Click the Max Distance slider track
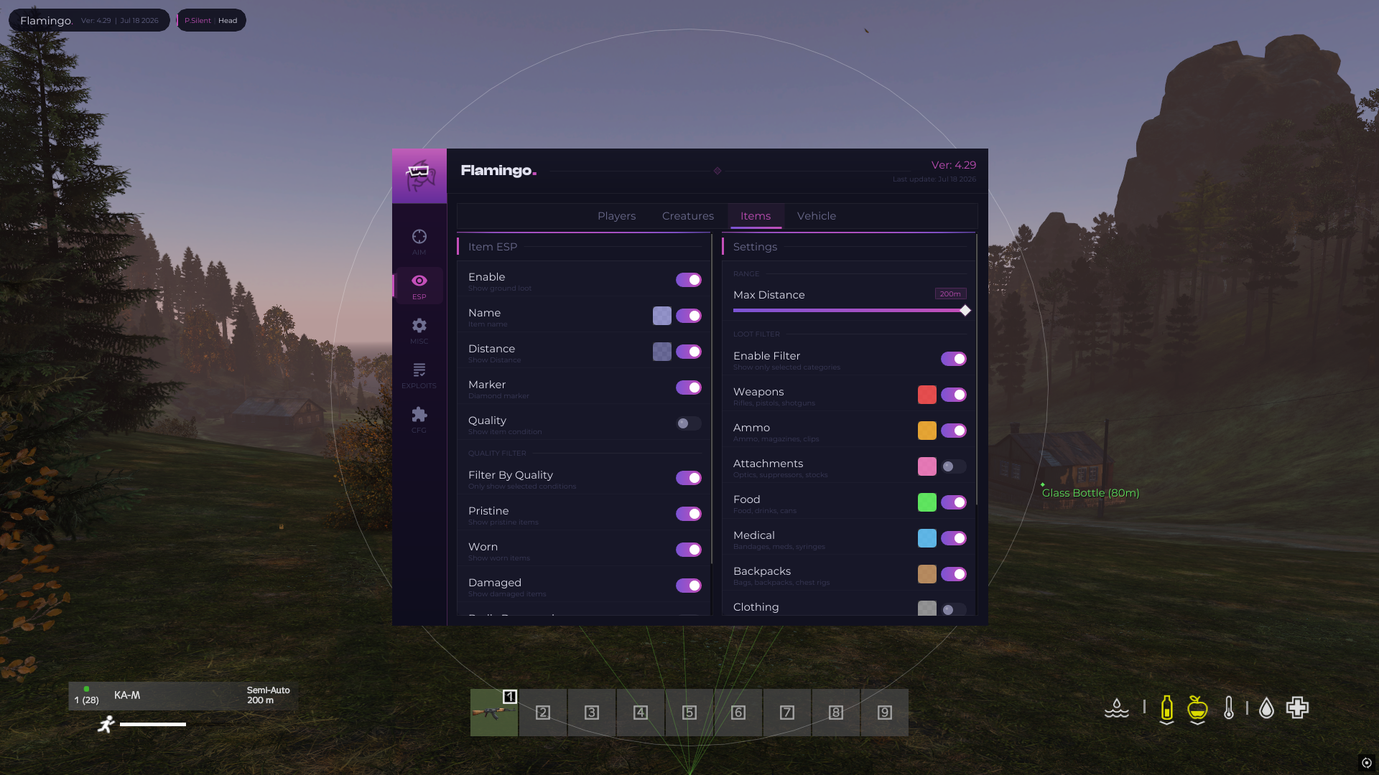 pyautogui.click(x=850, y=311)
